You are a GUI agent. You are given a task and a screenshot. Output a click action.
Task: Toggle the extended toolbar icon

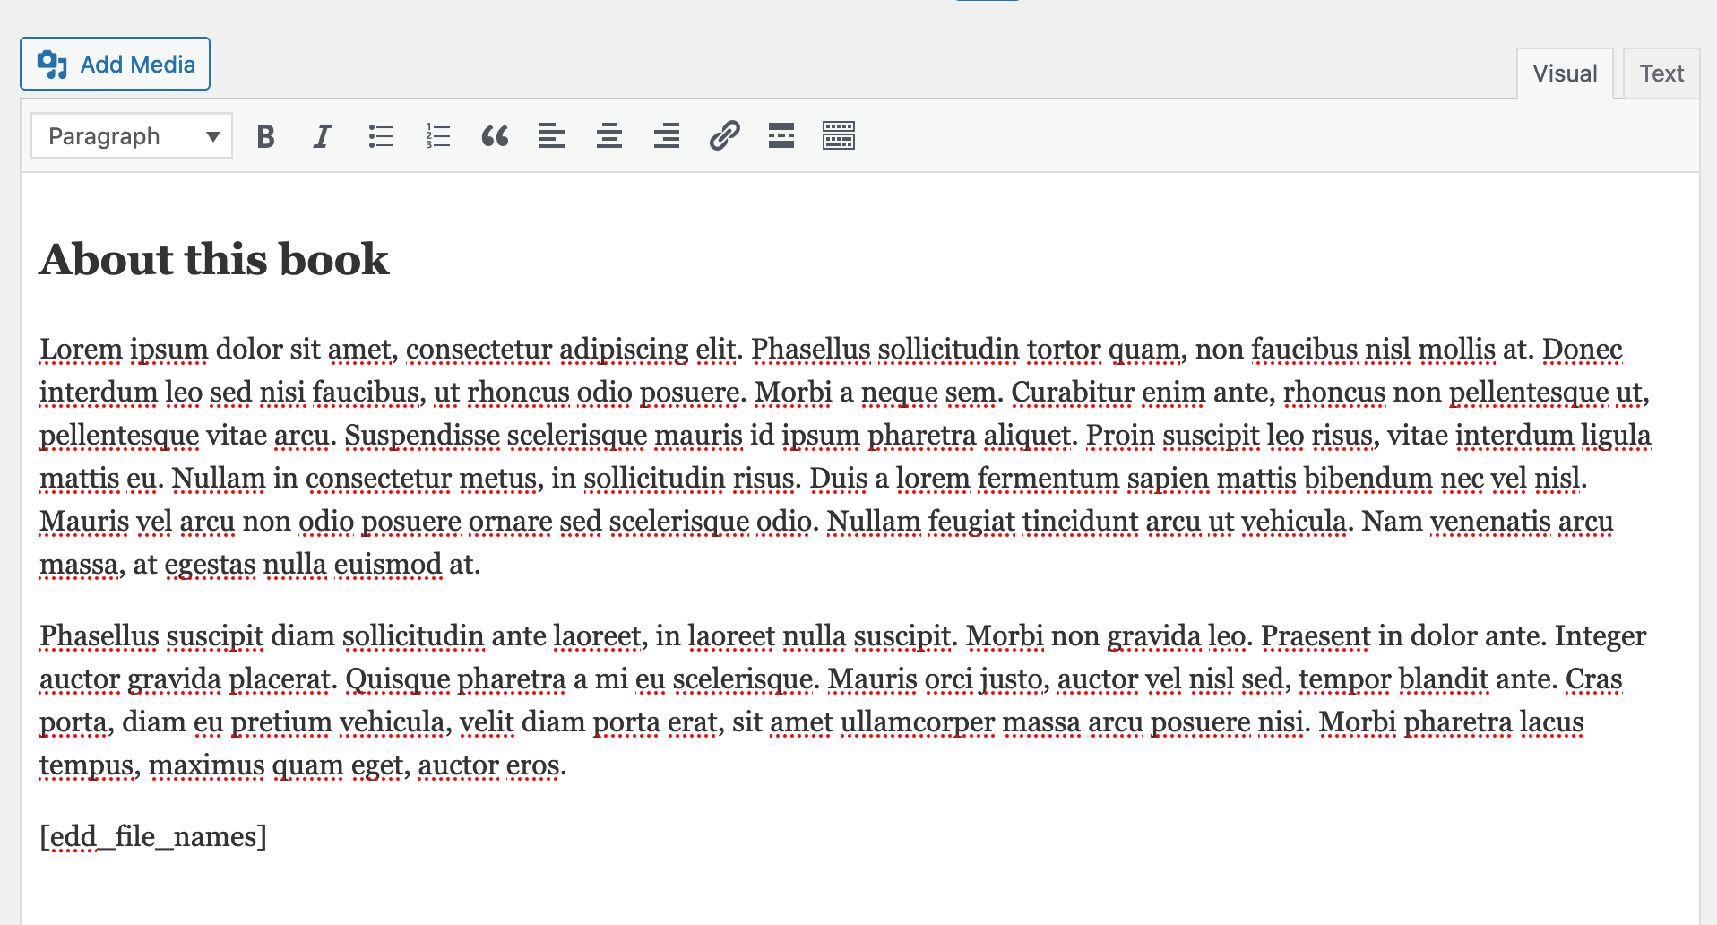[839, 136]
